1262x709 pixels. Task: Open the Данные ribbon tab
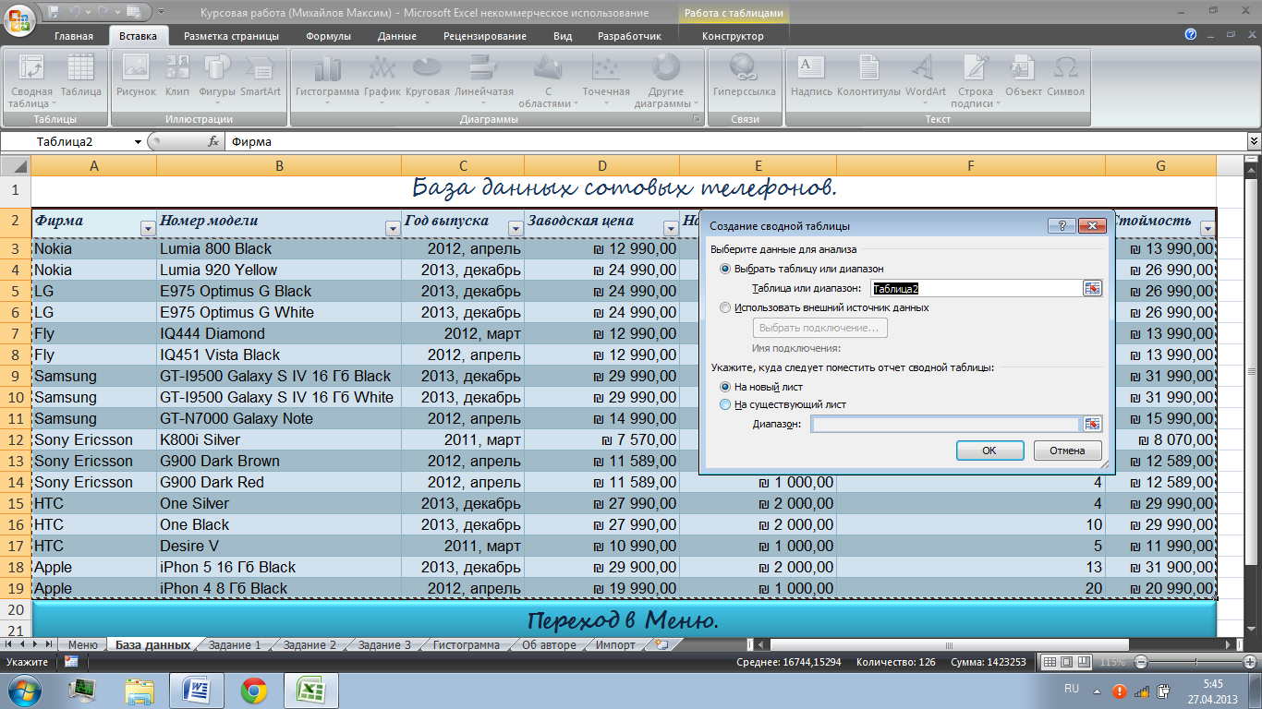coord(396,36)
